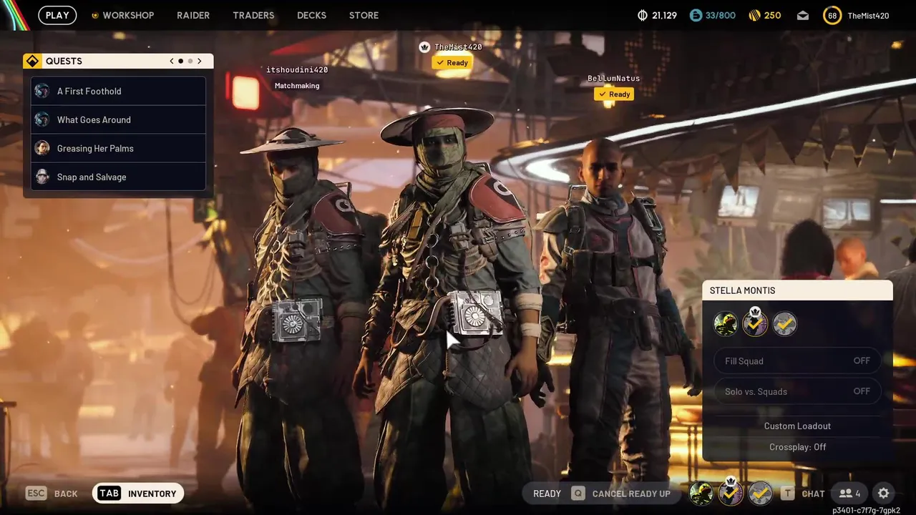Viewport: 916px width, 515px height.
Task: Click the Ready badge under TheMist420
Action: click(x=452, y=63)
